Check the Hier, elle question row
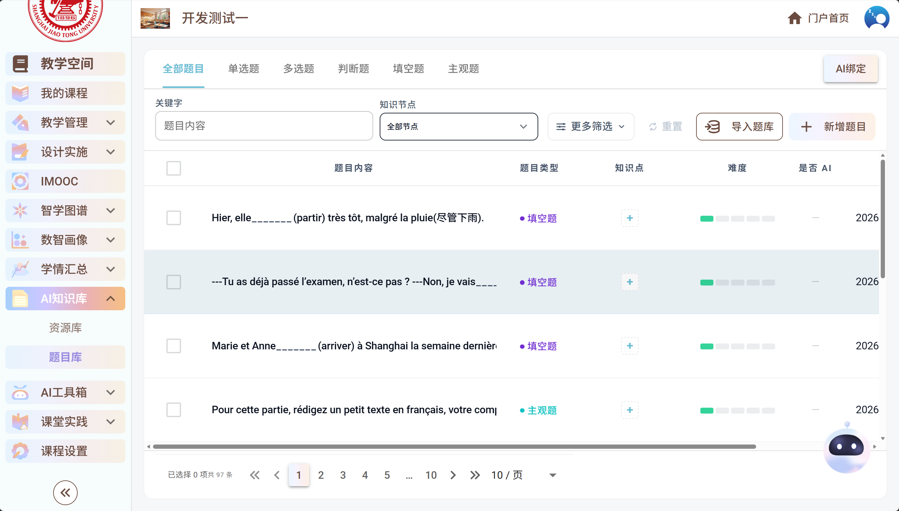The width and height of the screenshot is (899, 511). point(174,218)
